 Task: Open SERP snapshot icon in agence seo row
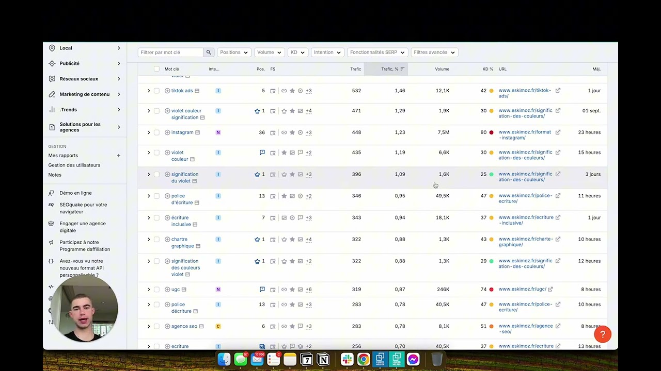[x=273, y=326]
